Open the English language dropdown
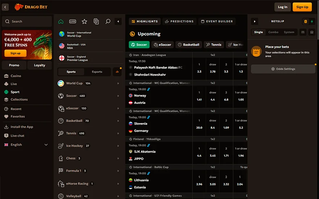This screenshot has height=199, width=319. [x=26, y=145]
